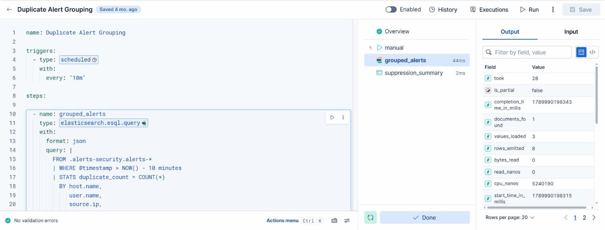This screenshot has width=605, height=230.
Task: Click the Save button
Action: pyautogui.click(x=581, y=9)
